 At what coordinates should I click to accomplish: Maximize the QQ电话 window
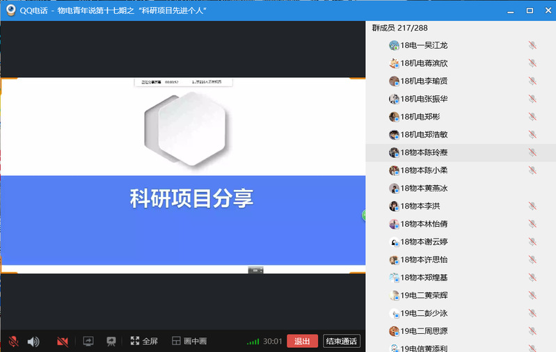tap(529, 10)
